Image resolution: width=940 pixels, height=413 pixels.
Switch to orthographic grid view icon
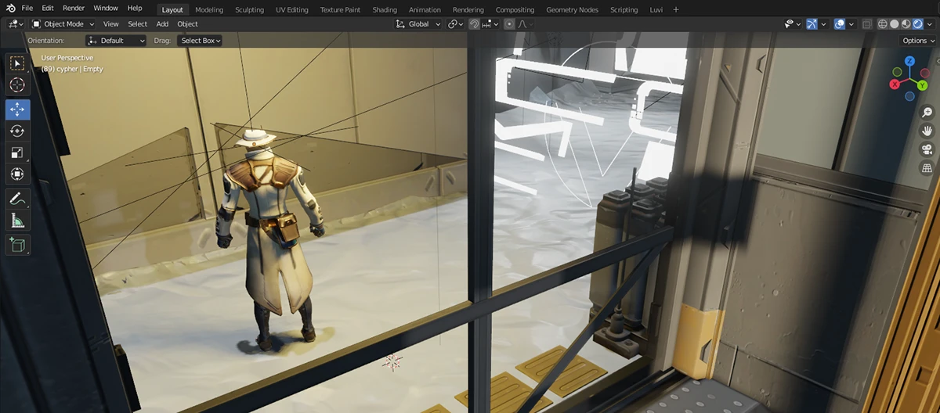(x=927, y=168)
